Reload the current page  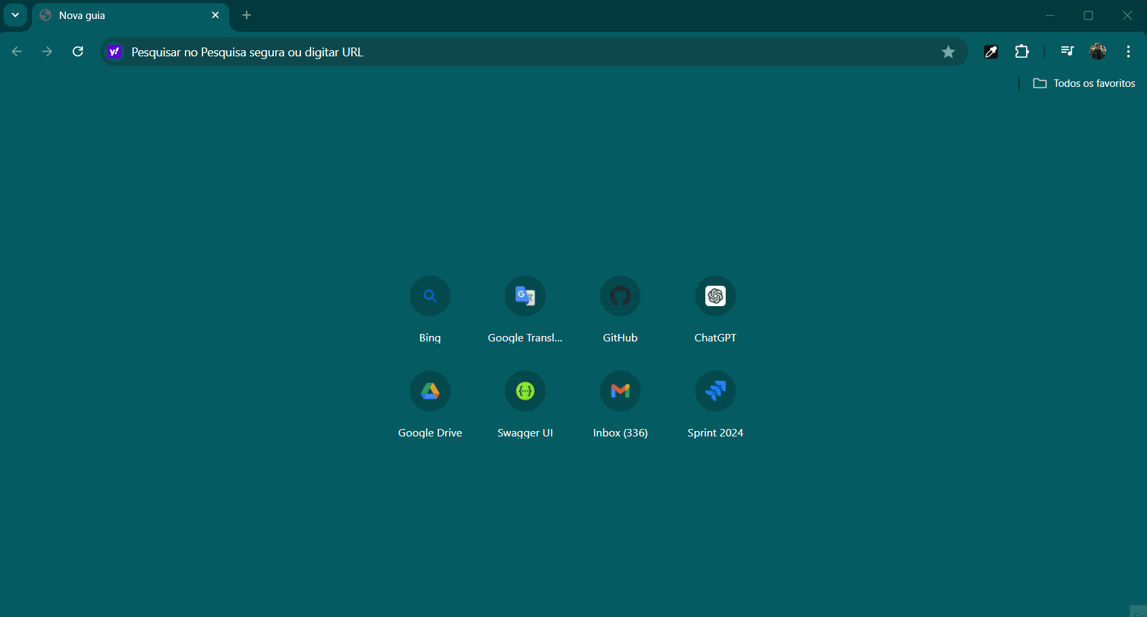click(78, 52)
